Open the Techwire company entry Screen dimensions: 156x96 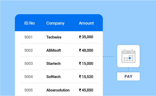click(x=54, y=37)
